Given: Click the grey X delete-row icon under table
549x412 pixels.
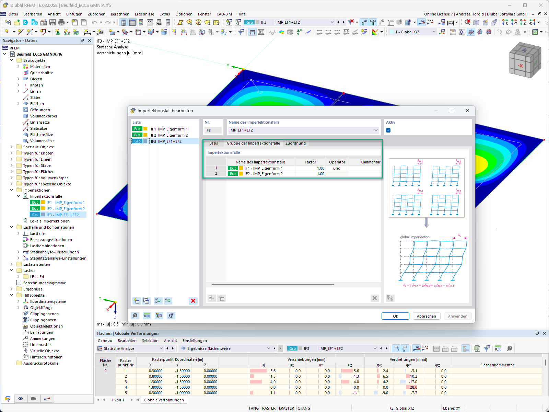Looking at the screenshot, I should [x=375, y=298].
